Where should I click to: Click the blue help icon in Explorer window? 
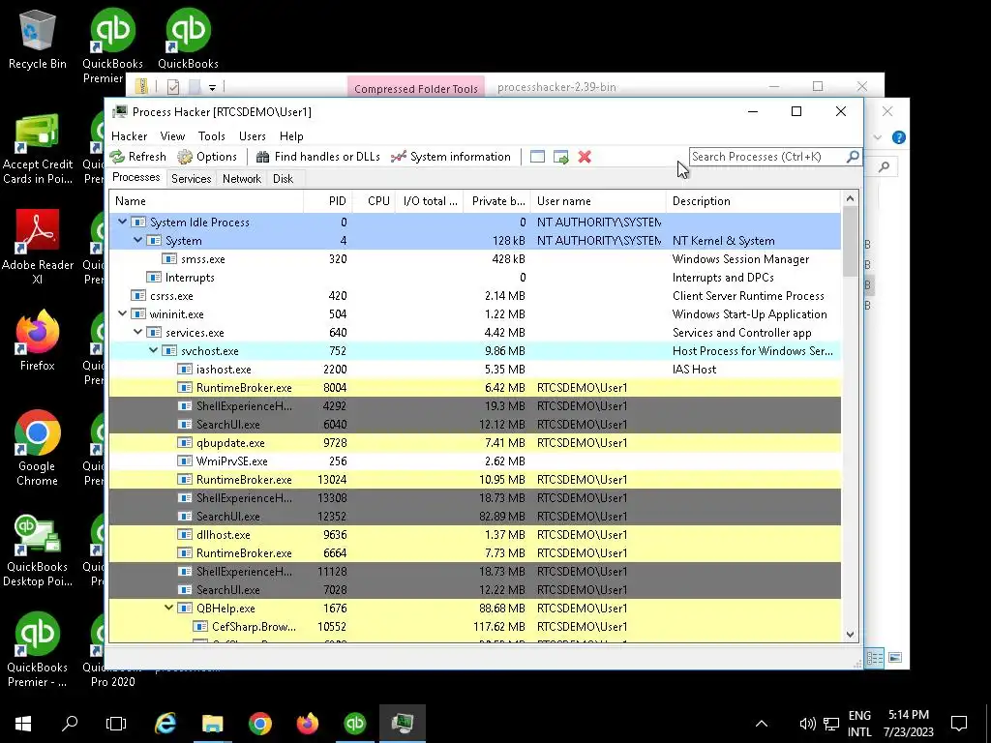[899, 137]
